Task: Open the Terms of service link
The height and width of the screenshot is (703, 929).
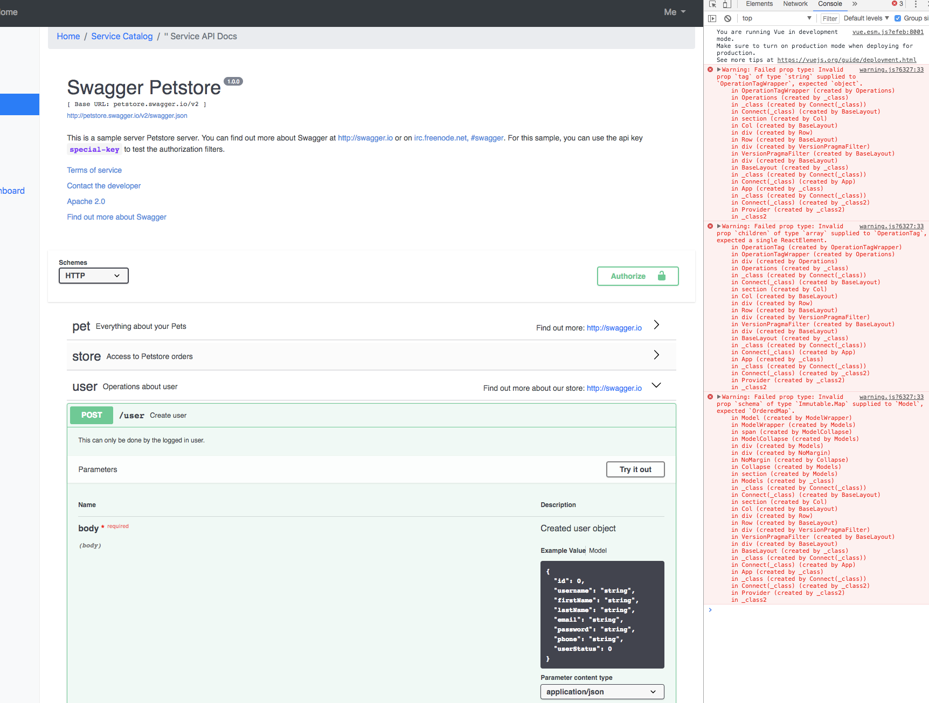Action: [94, 170]
